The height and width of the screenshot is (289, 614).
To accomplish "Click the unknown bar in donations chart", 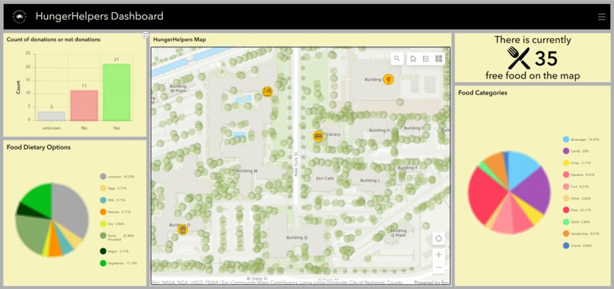I will pos(51,116).
